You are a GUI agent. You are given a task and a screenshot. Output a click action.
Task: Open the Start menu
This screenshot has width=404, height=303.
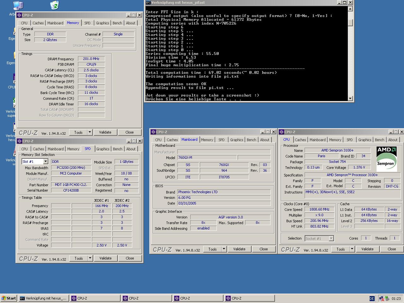9,298
